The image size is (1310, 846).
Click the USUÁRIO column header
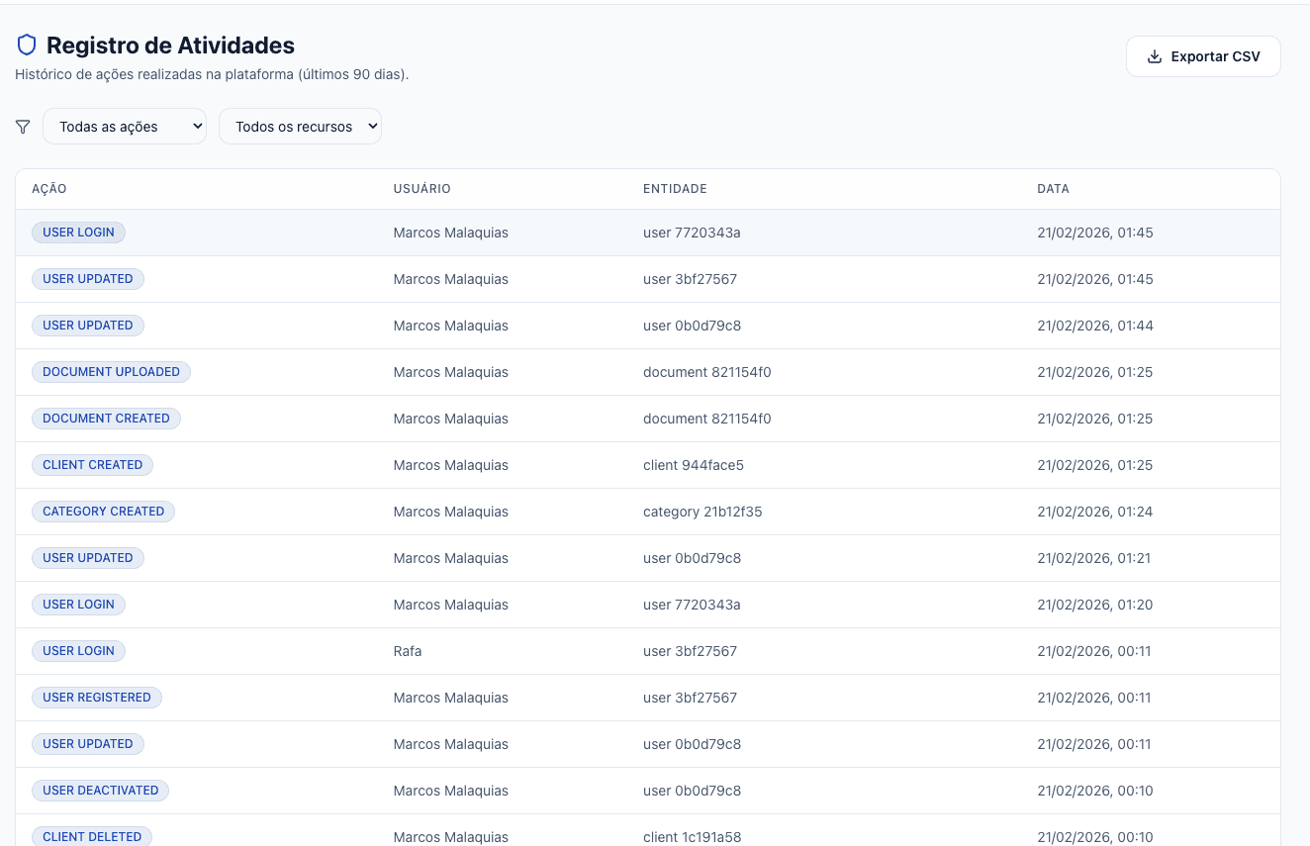click(421, 189)
